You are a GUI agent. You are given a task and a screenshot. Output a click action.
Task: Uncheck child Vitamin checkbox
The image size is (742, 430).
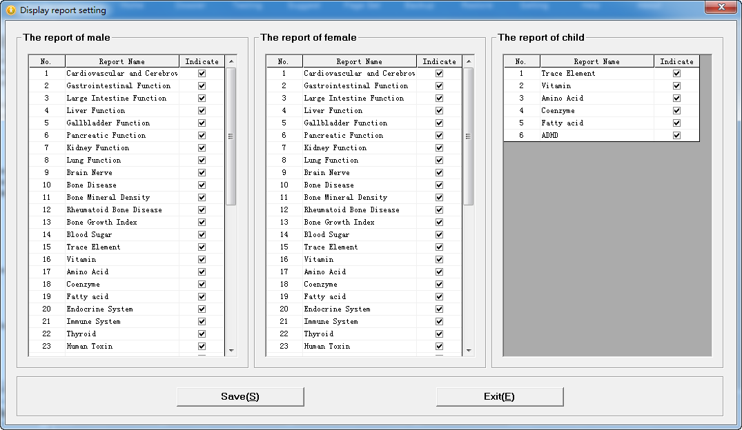(x=676, y=85)
